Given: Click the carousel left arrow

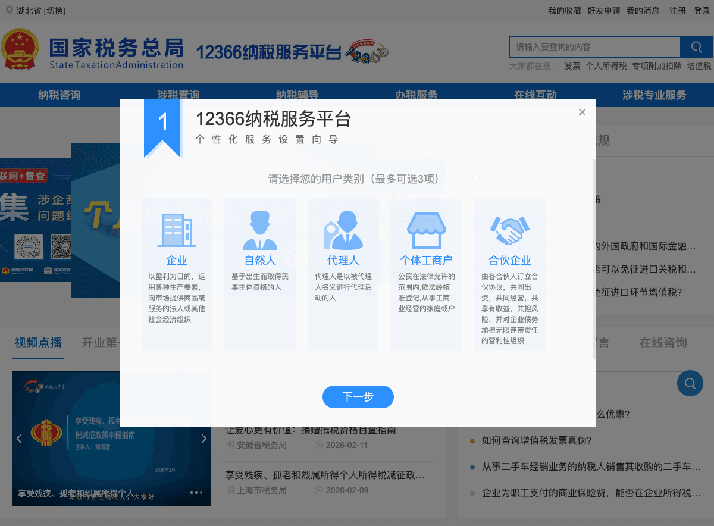Looking at the screenshot, I should tap(18, 438).
